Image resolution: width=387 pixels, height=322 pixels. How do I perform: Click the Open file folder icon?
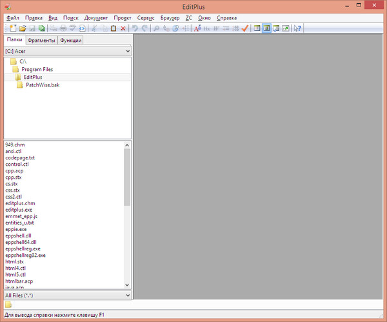coord(22,28)
